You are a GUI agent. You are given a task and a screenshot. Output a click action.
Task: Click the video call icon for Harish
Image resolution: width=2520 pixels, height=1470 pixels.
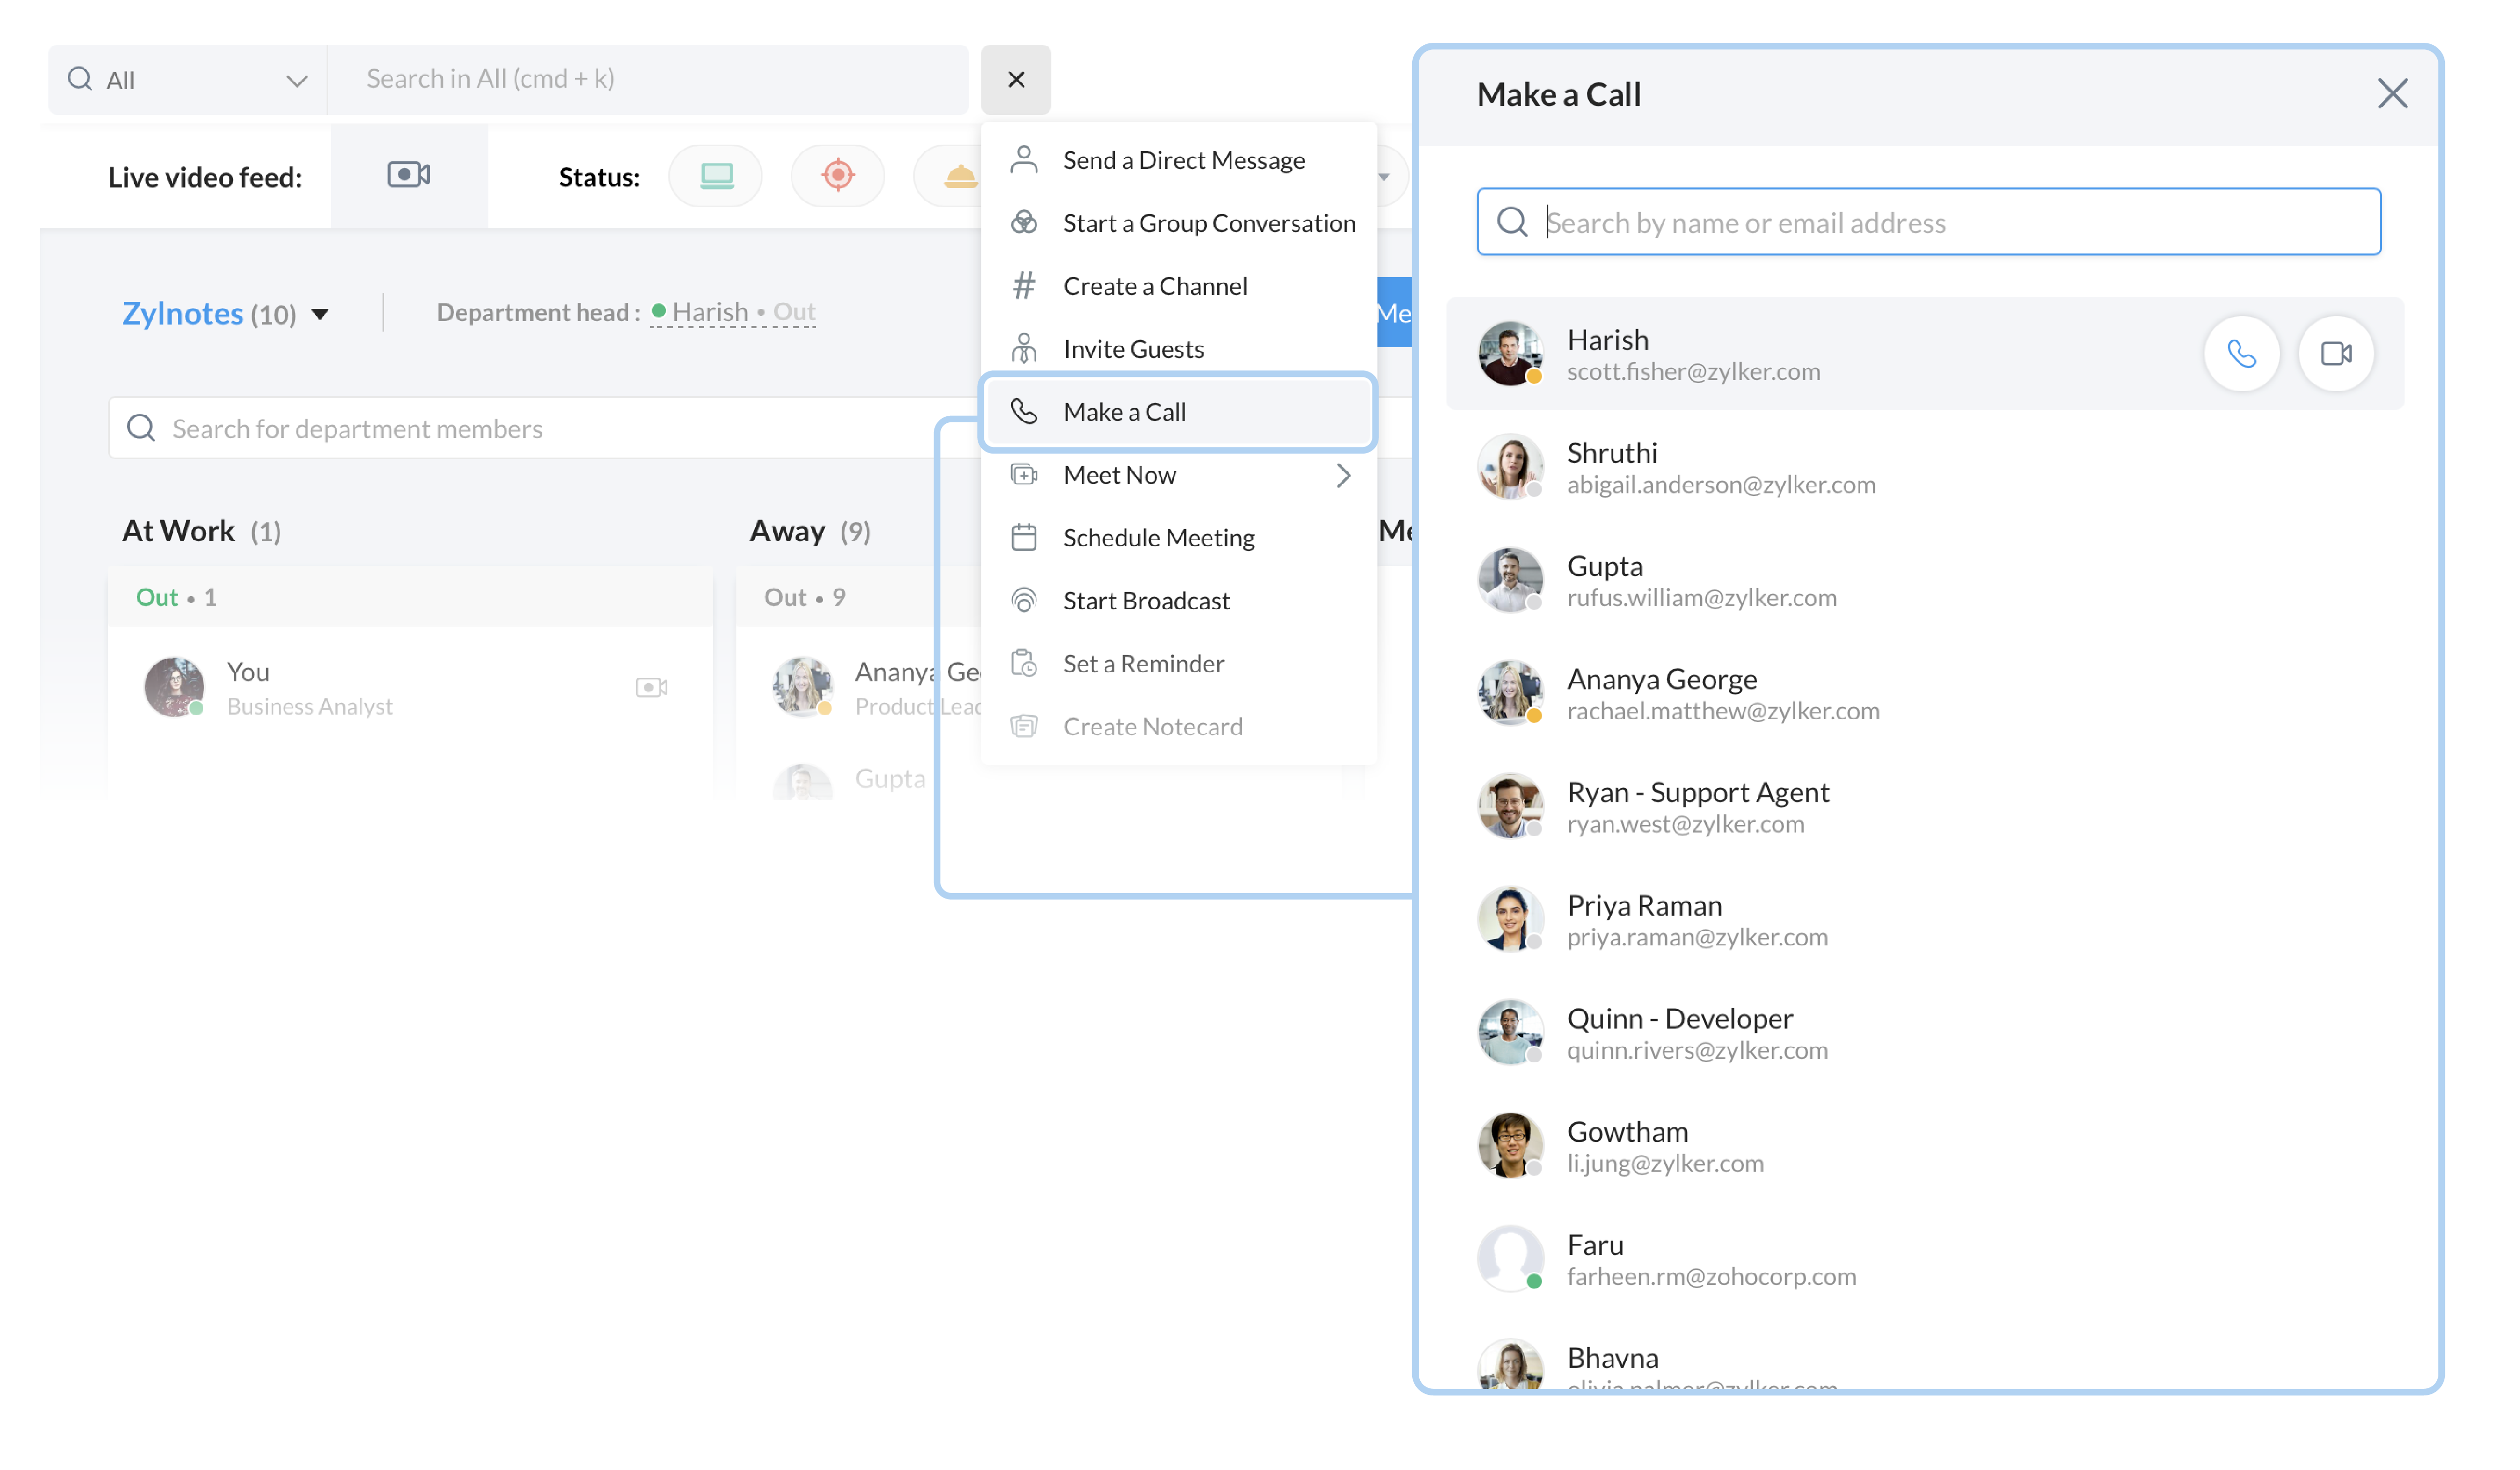pos(2335,354)
